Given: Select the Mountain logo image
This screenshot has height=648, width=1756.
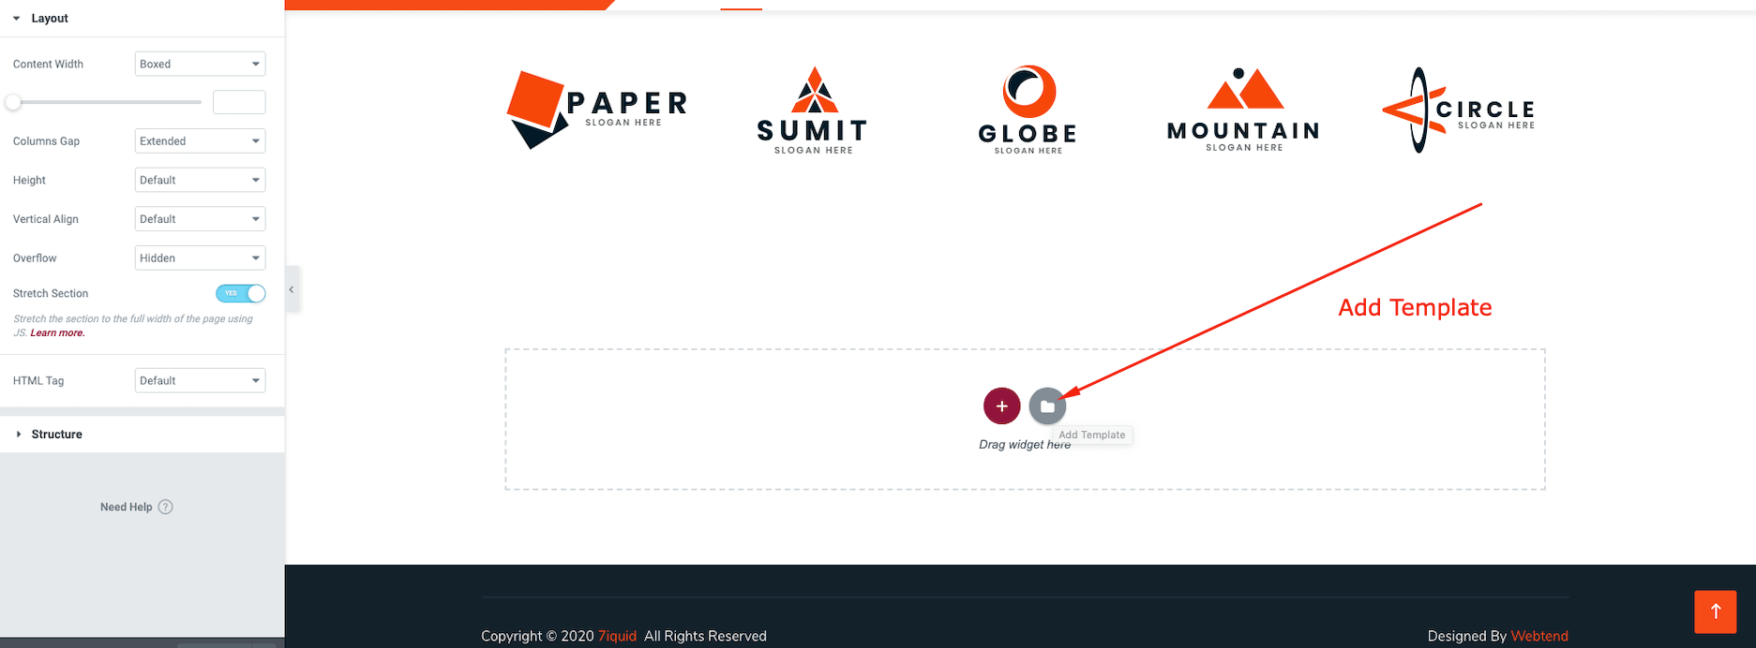Looking at the screenshot, I should [x=1243, y=110].
